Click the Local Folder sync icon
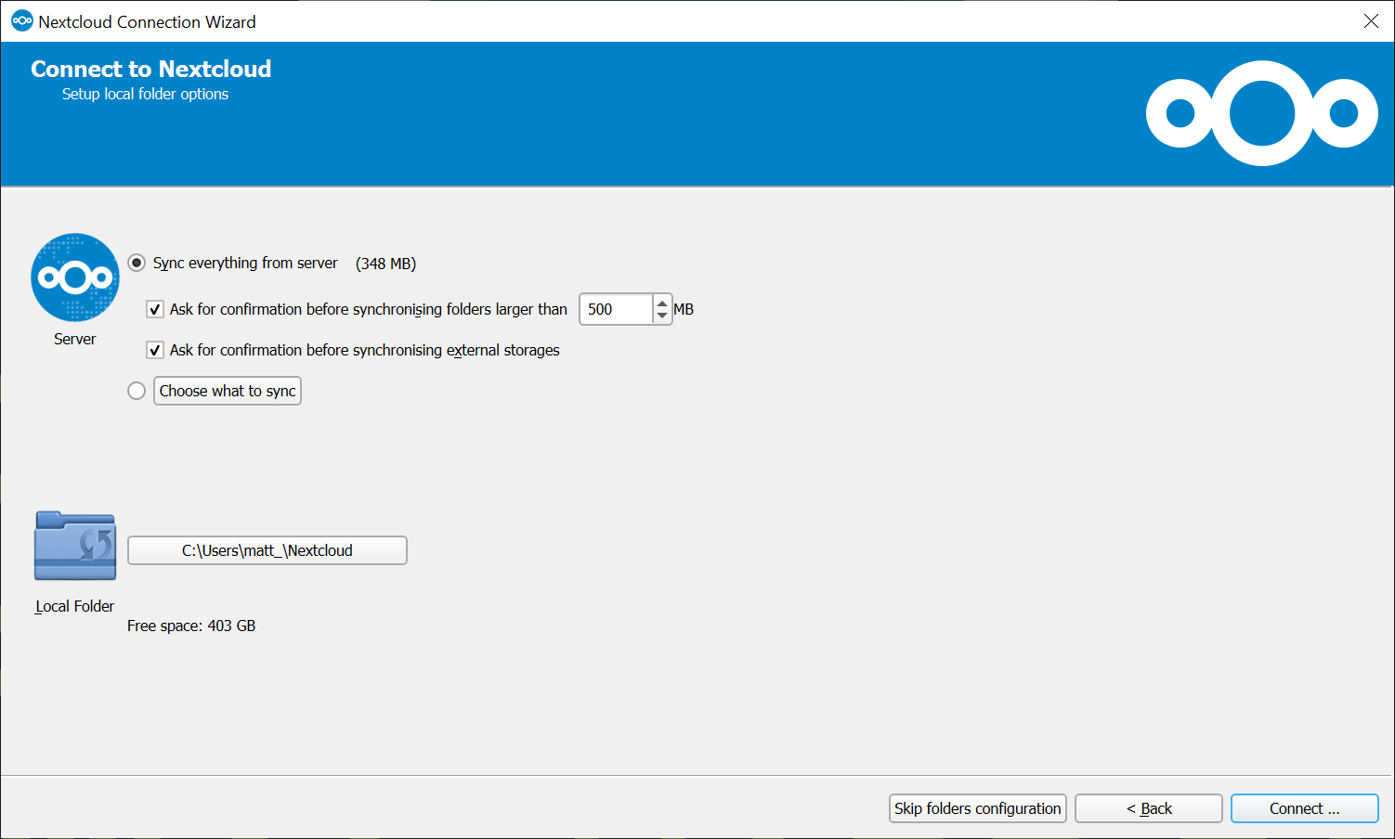Viewport: 1395px width, 839px height. point(75,546)
